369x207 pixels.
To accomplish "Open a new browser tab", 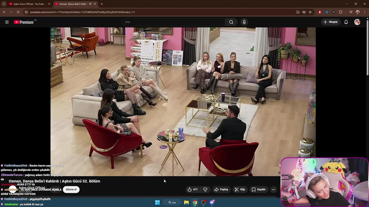I will point(102,4).
